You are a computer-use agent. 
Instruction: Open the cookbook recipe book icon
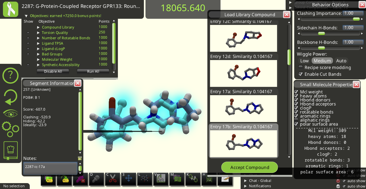[x=10, y=151]
